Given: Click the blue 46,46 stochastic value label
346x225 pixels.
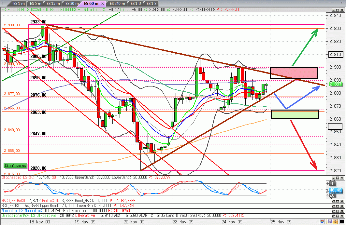Looking at the screenshot, I should (x=335, y=190).
